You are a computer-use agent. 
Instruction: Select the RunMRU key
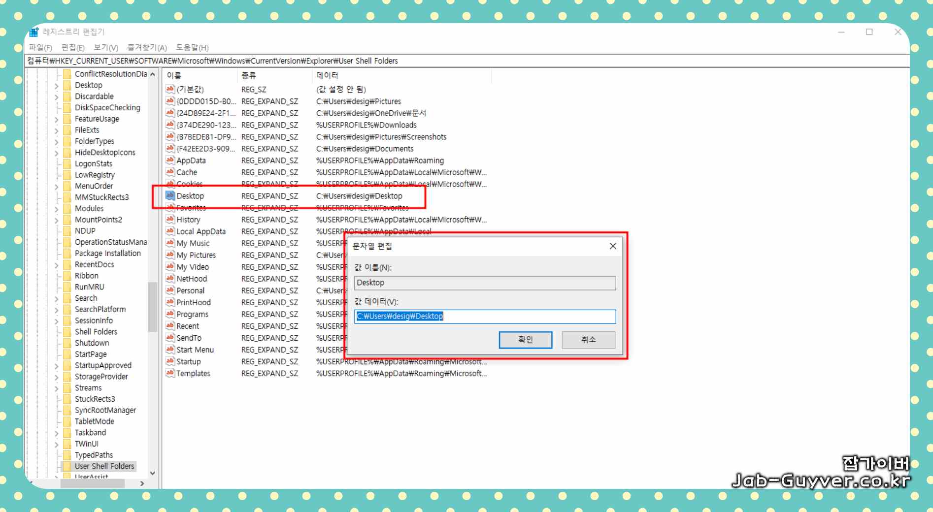pyautogui.click(x=89, y=287)
